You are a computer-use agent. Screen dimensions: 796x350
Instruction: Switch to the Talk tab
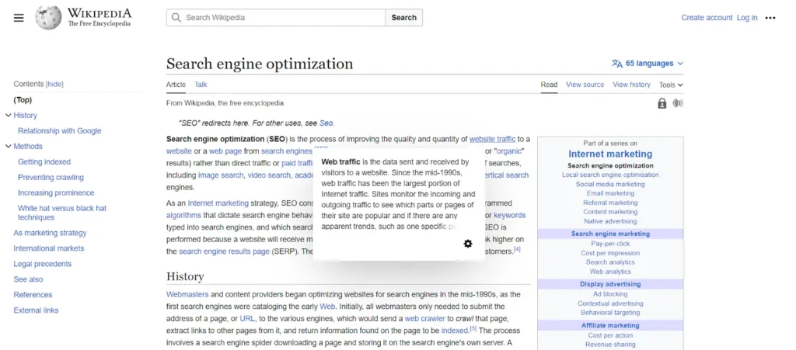point(201,85)
